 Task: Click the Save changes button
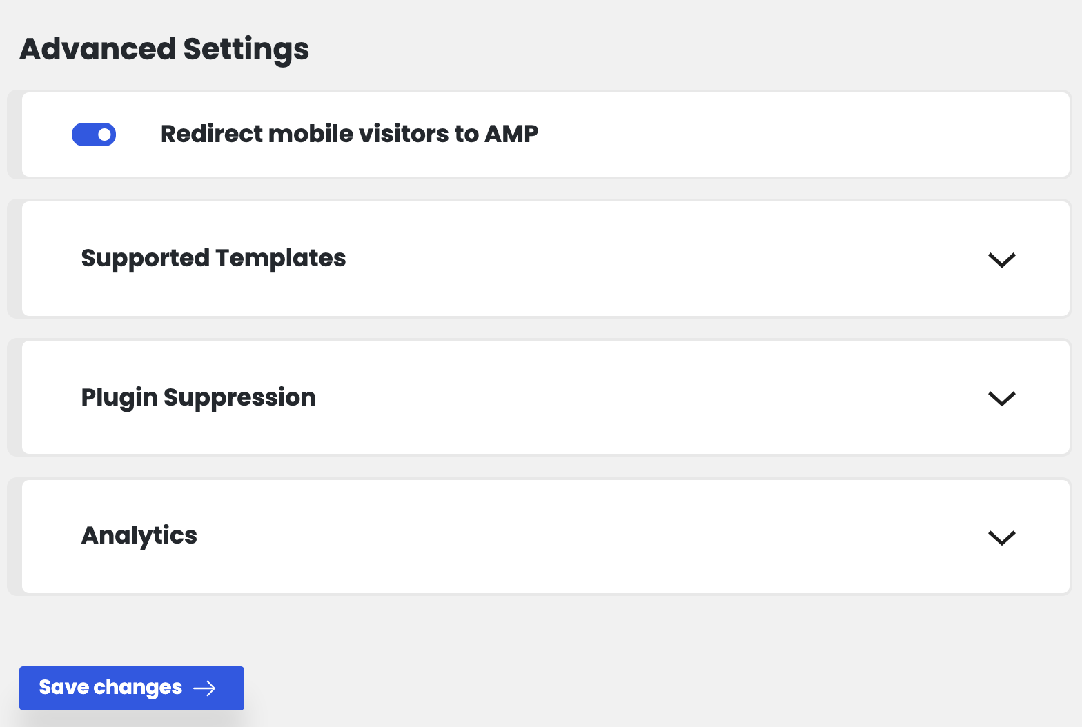[131, 688]
